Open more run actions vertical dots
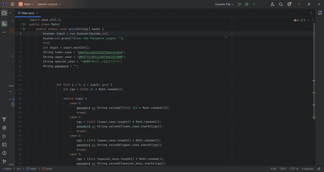Image resolution: width=324 pixels, height=172 pixels. (254, 4)
